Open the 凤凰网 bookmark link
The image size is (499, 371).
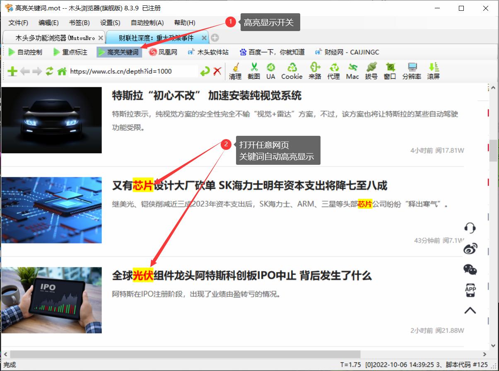(x=163, y=52)
